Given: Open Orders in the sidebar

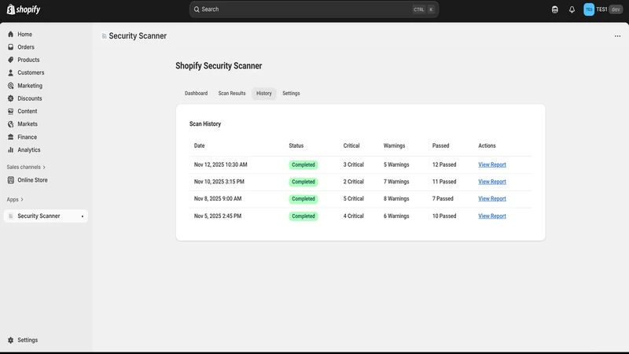Looking at the screenshot, I should pyautogui.click(x=26, y=47).
